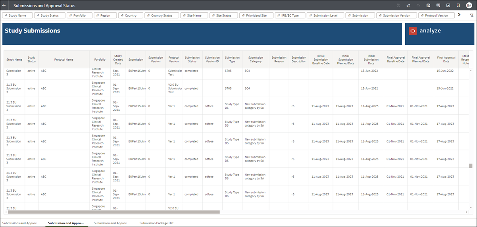Open the Submission Package Det... tab
This screenshot has height=227, width=477.
pos(158,223)
